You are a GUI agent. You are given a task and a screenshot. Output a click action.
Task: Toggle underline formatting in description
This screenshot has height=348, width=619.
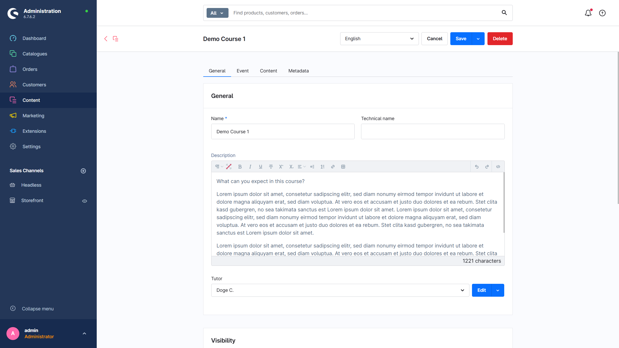[260, 167]
